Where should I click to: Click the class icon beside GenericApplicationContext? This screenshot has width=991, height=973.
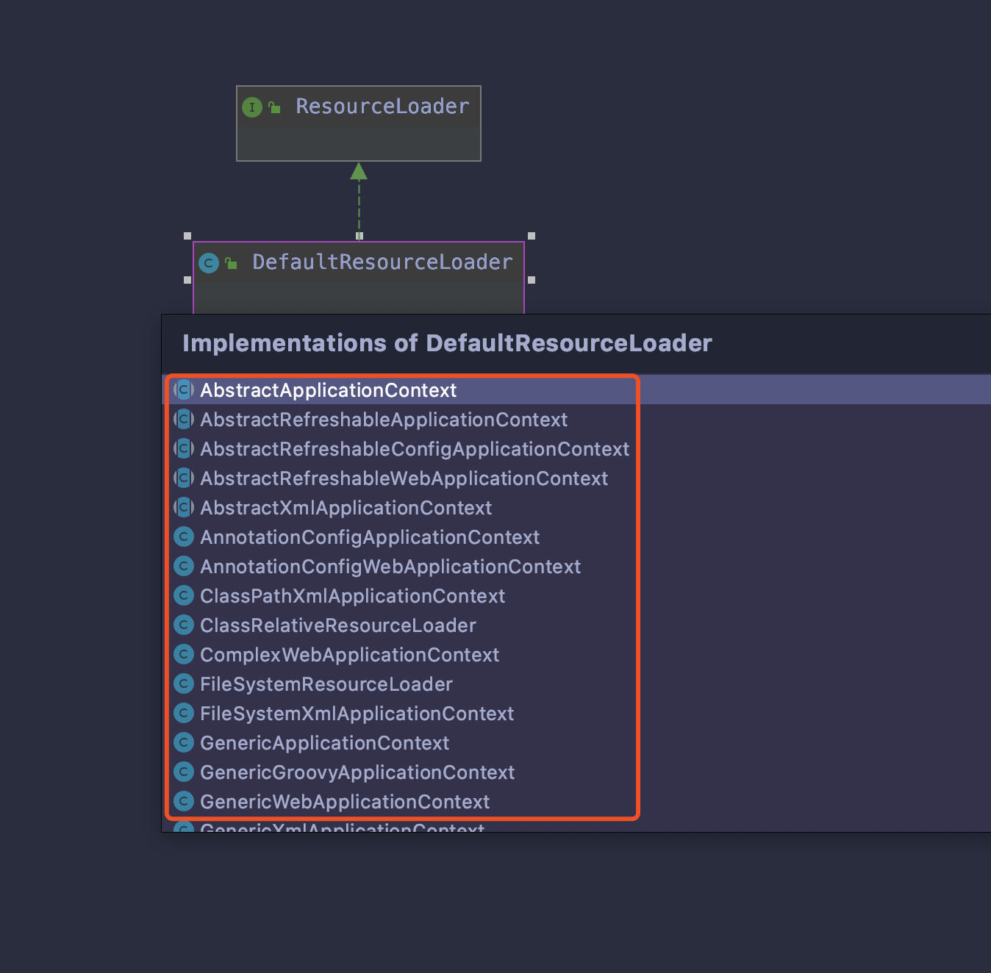point(183,742)
